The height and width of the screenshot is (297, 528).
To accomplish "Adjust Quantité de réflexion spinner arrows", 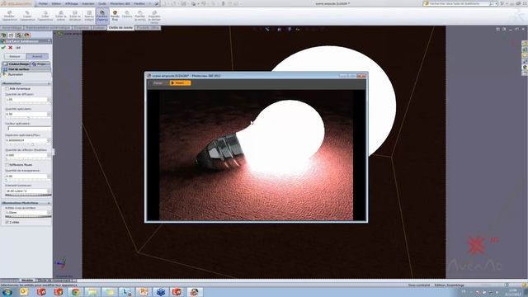I will point(49,155).
